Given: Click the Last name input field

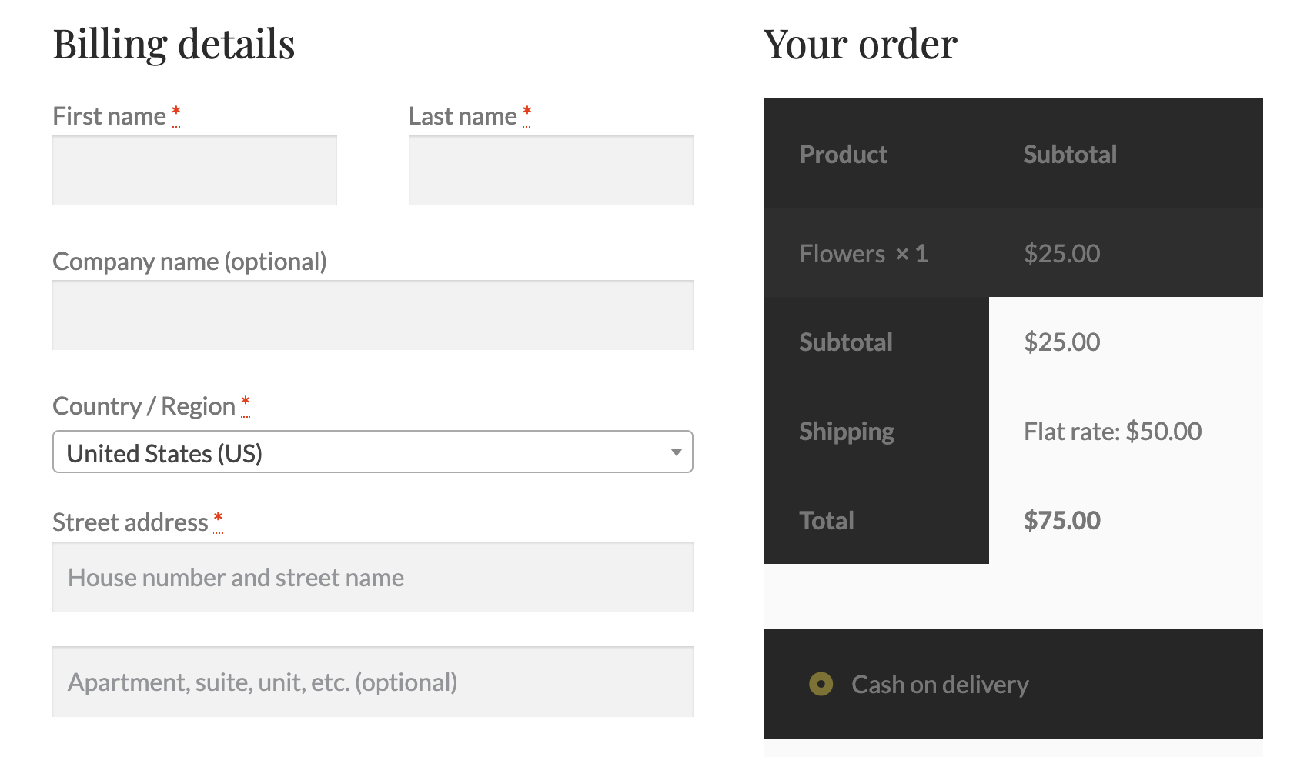Looking at the screenshot, I should pyautogui.click(x=551, y=171).
